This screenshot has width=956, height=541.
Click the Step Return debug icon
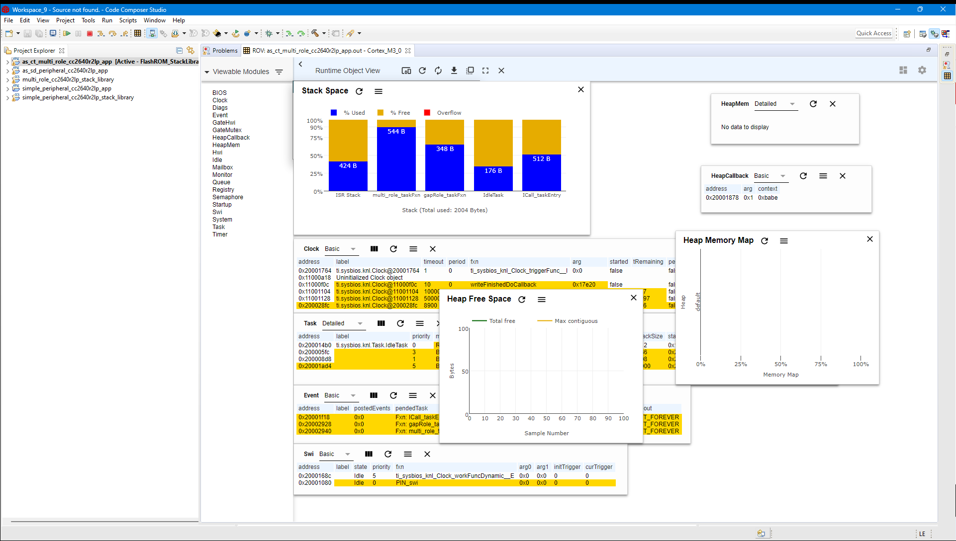(124, 33)
